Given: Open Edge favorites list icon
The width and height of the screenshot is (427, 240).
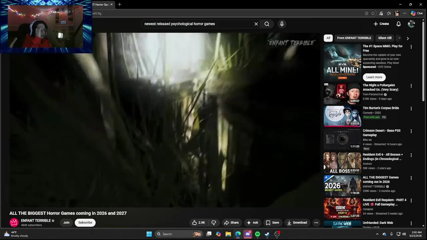Looking at the screenshot, I should tap(389, 13).
